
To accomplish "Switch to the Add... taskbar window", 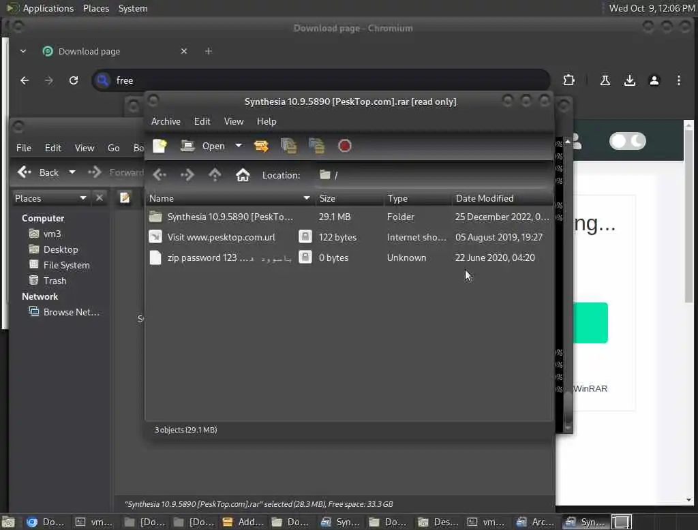I will (243, 522).
